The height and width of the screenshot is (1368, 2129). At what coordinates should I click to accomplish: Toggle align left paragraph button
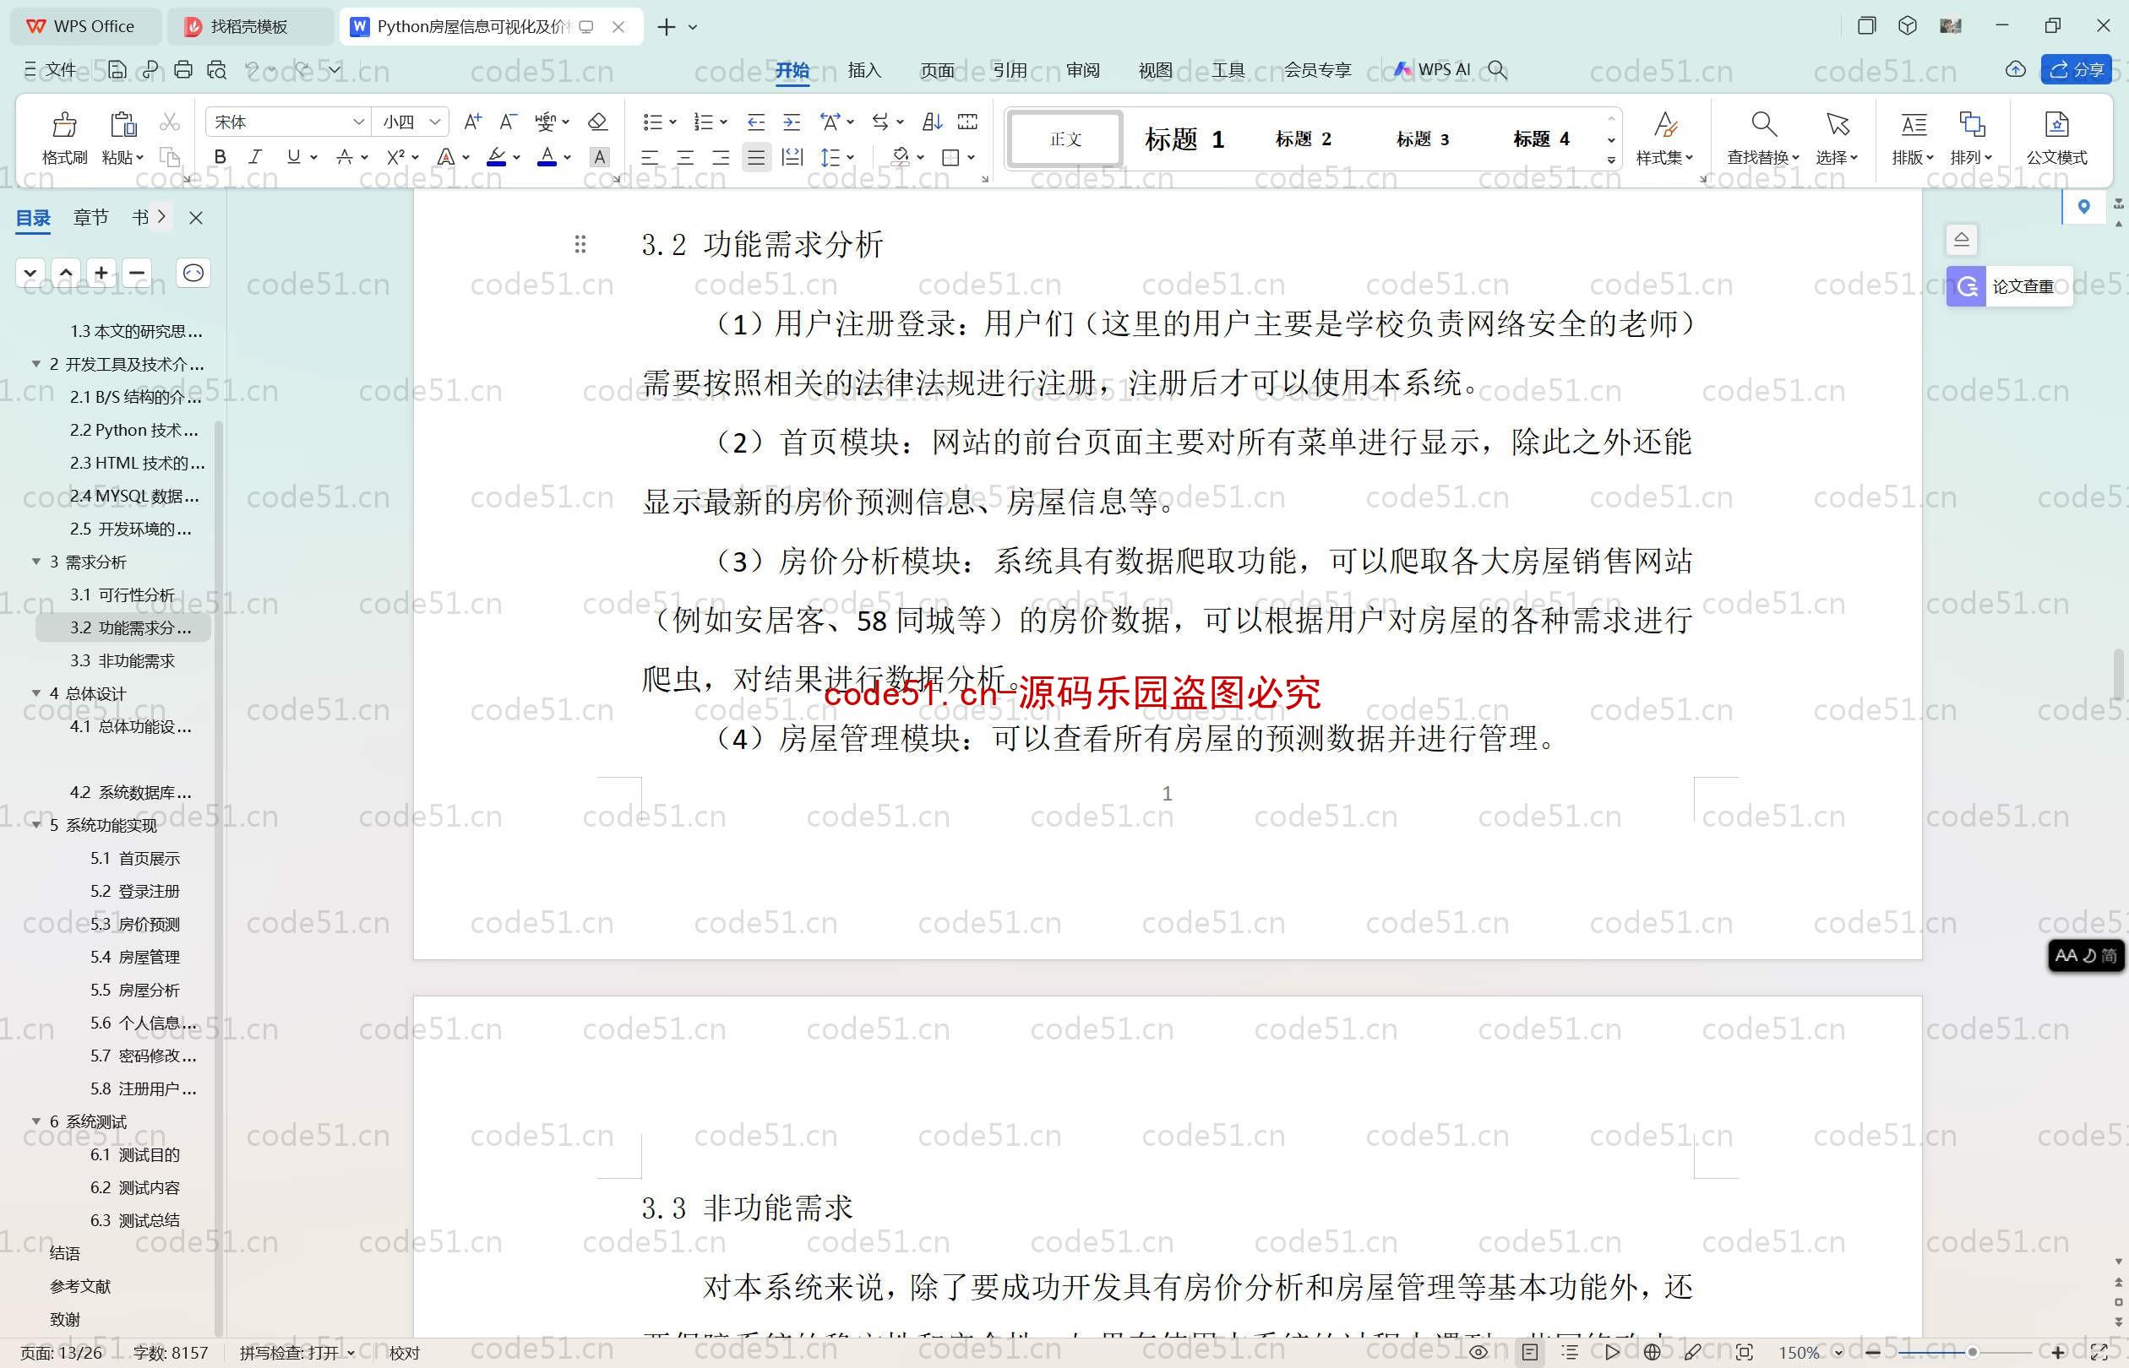(x=650, y=158)
